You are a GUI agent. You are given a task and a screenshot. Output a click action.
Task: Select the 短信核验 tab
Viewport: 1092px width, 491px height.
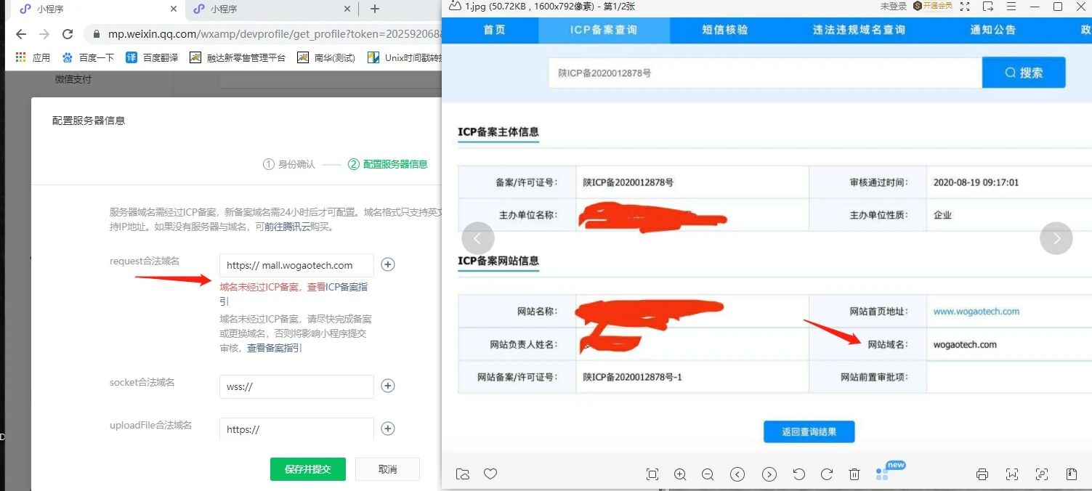(724, 30)
